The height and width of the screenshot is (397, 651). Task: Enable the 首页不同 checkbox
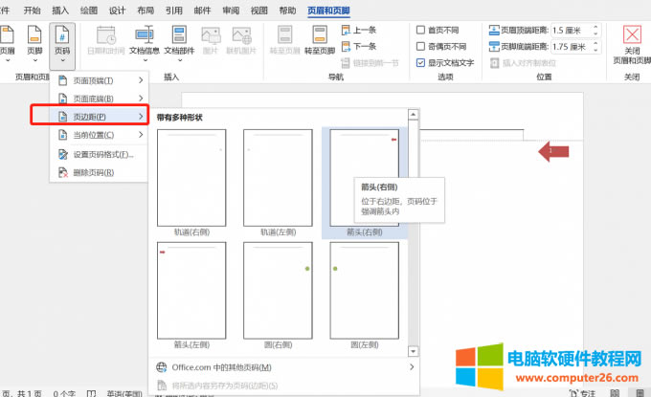pos(421,30)
